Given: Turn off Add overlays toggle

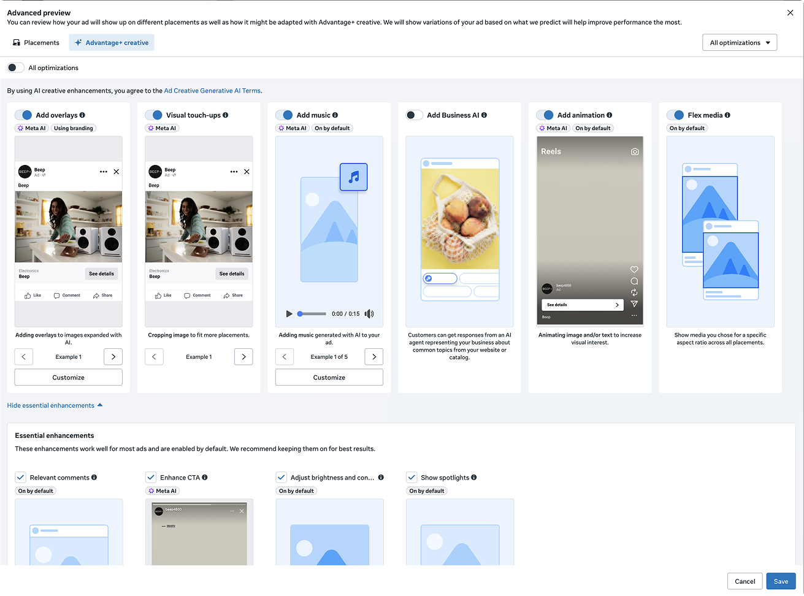Looking at the screenshot, I should (x=23, y=115).
